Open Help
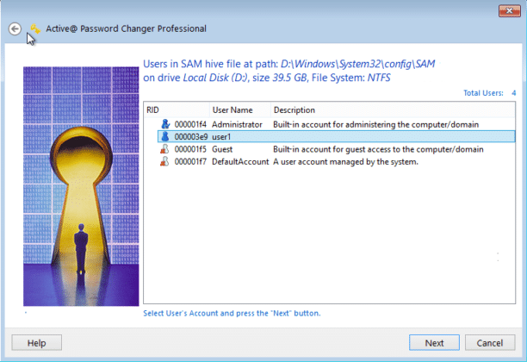527x362 pixels. [37, 343]
